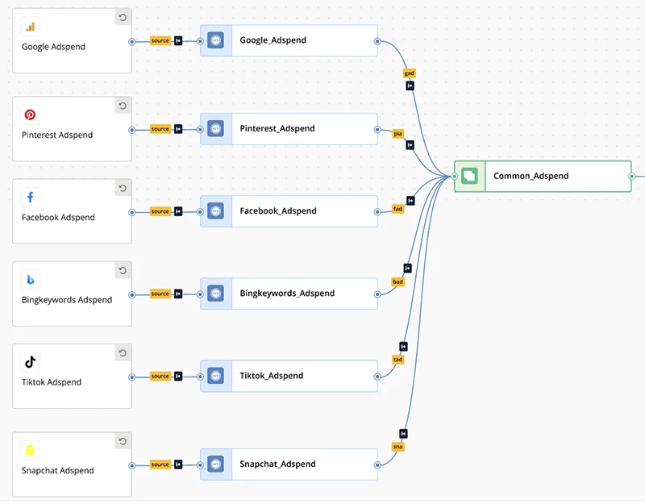This screenshot has width=645, height=504.
Task: Click the Tiktok Adspend source card title
Action: tap(52, 382)
